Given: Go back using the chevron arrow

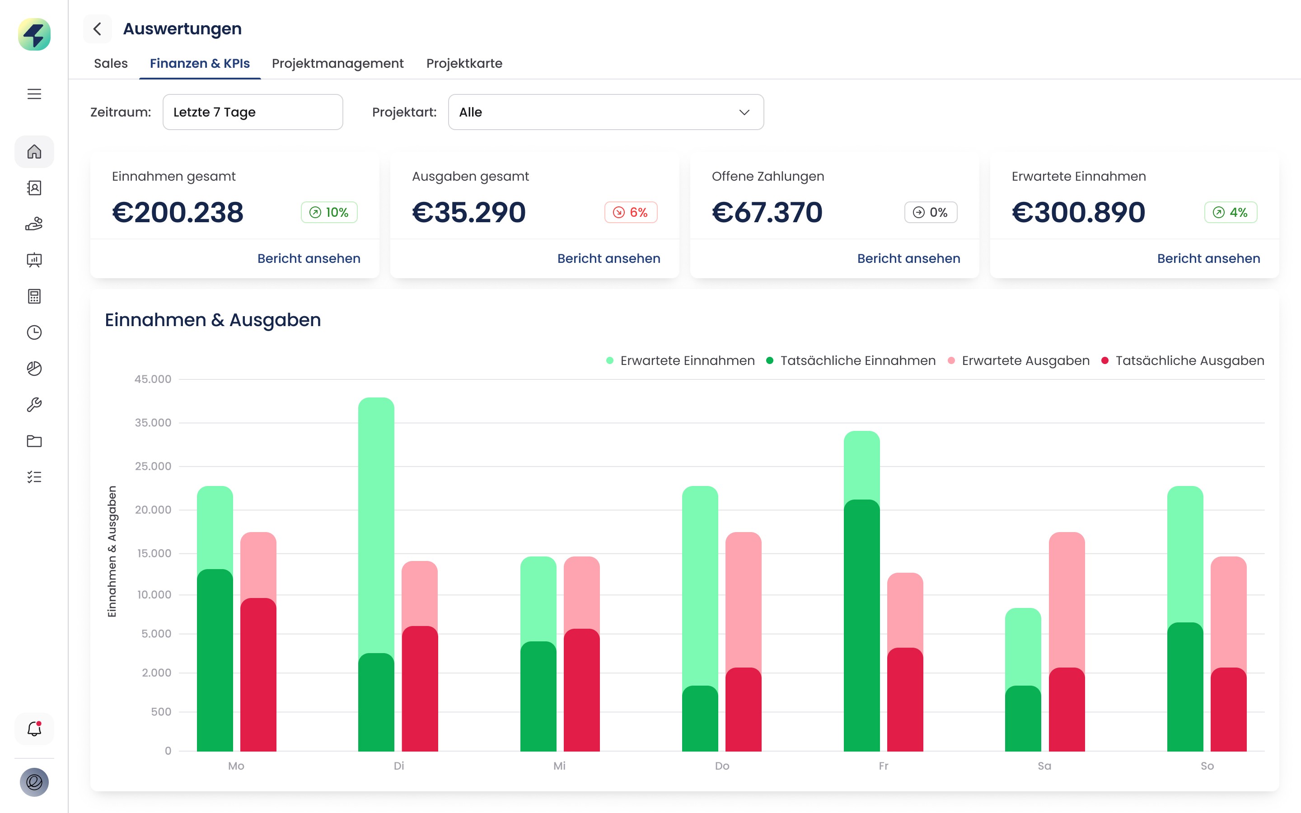Looking at the screenshot, I should 97,28.
